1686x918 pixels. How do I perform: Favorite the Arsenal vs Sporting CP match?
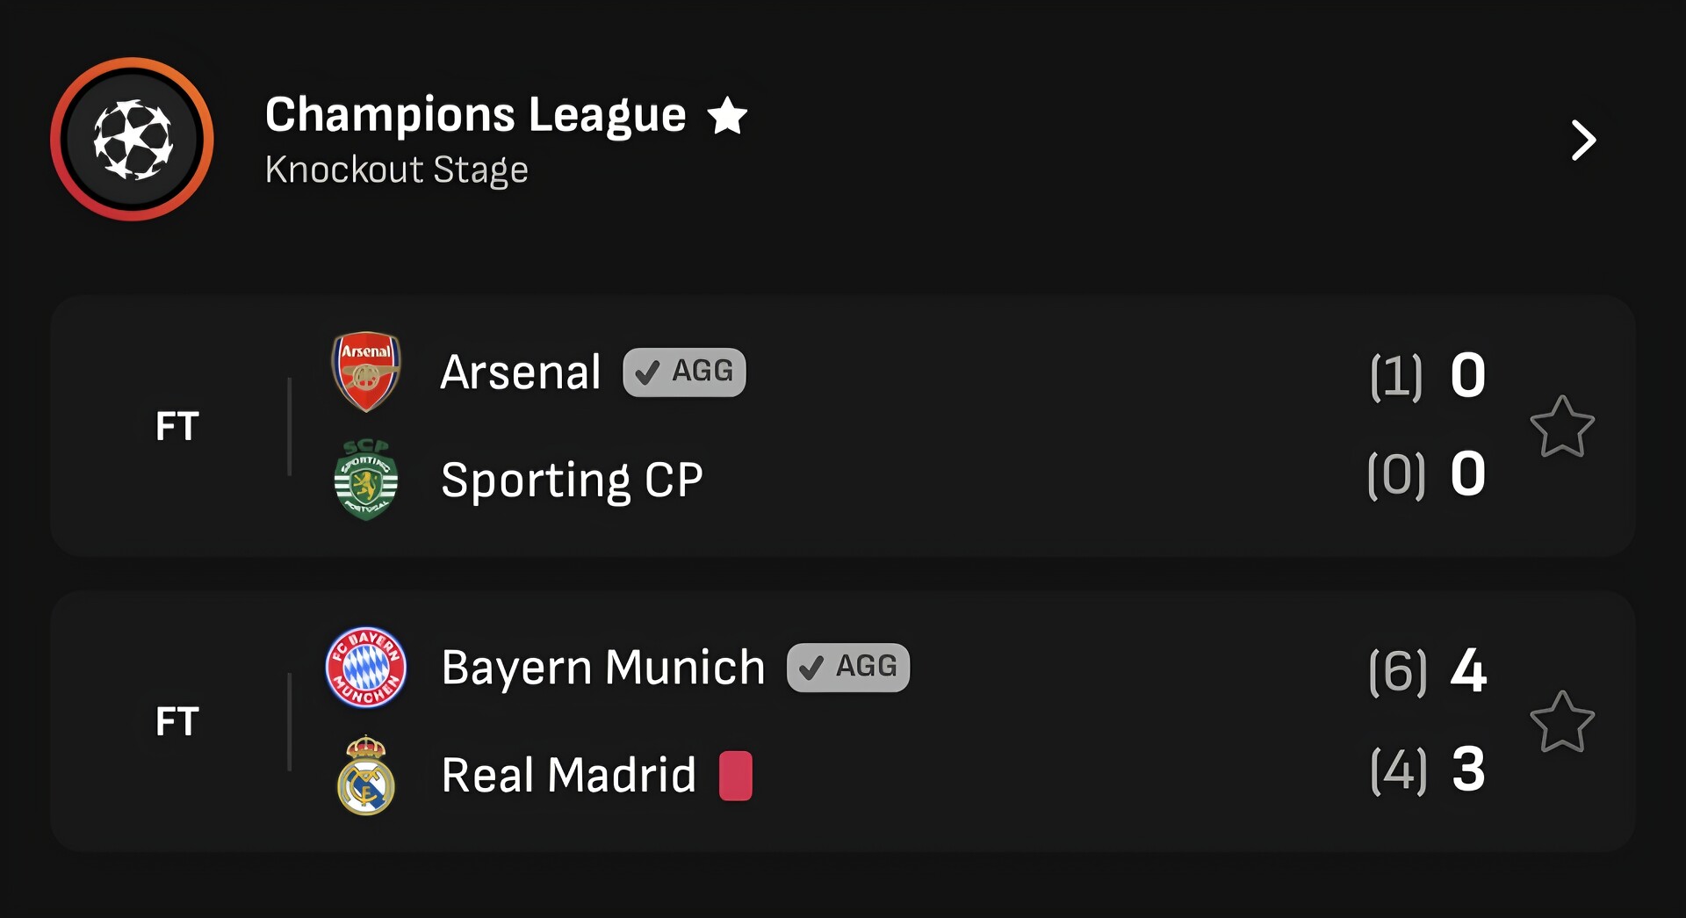click(1562, 427)
